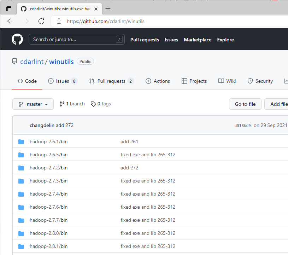This screenshot has width=288, height=255.
Task: Go back with the browser back arrow
Action: tap(10, 21)
